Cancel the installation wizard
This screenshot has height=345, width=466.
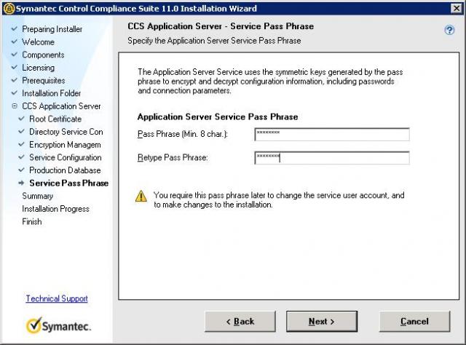(x=414, y=321)
